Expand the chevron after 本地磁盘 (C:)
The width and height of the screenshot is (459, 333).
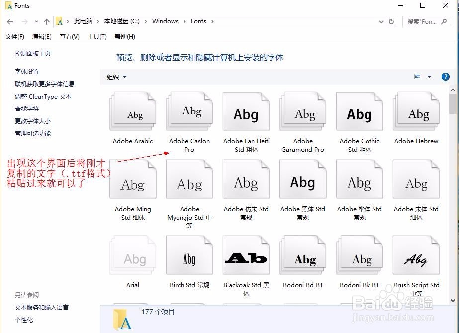[x=146, y=21]
